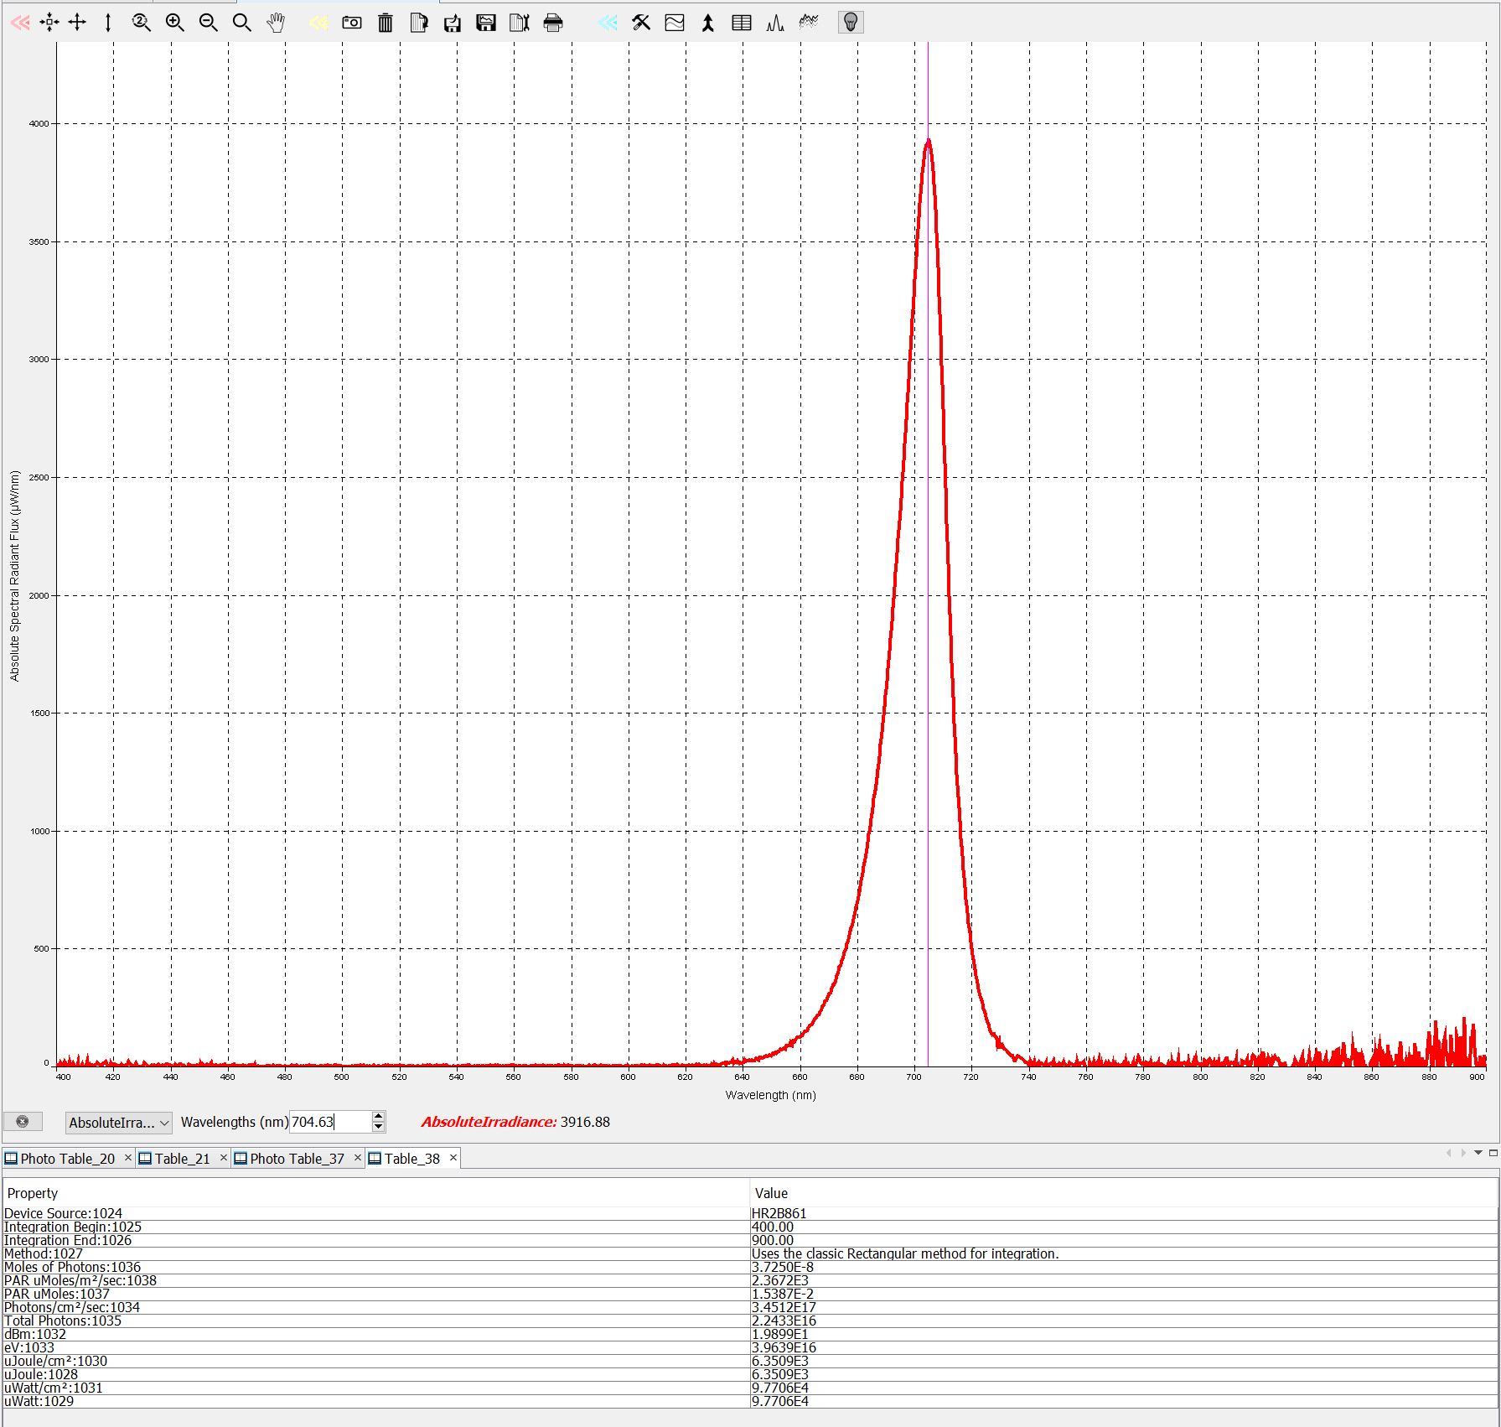
Task: Select the Table_38 tab
Action: pyautogui.click(x=411, y=1159)
